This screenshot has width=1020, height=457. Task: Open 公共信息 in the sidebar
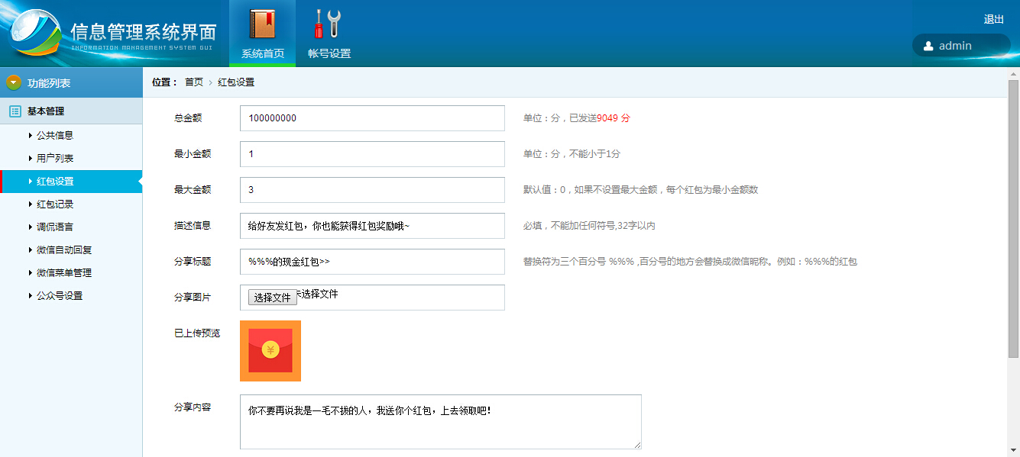[x=55, y=136]
